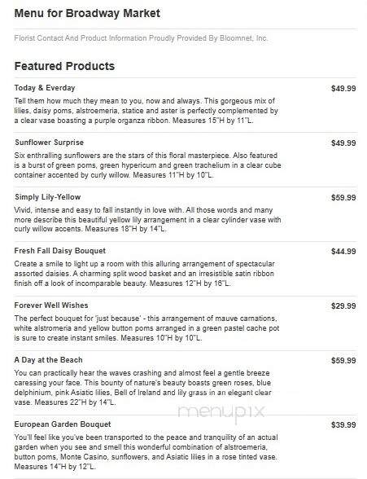Click the $44.99 price for daisy bouquet
Image resolution: width=367 pixels, height=479 pixels.
(343, 252)
